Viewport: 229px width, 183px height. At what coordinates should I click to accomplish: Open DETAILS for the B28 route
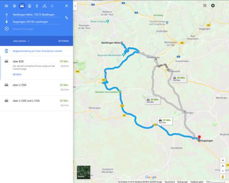point(17,75)
